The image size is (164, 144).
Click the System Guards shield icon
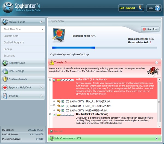point(5,79)
